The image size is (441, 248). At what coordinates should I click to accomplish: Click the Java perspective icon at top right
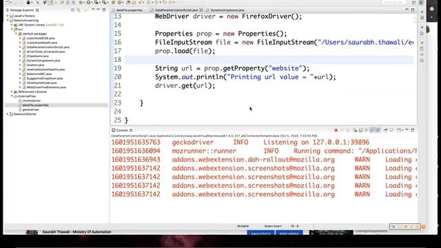click(421, 3)
